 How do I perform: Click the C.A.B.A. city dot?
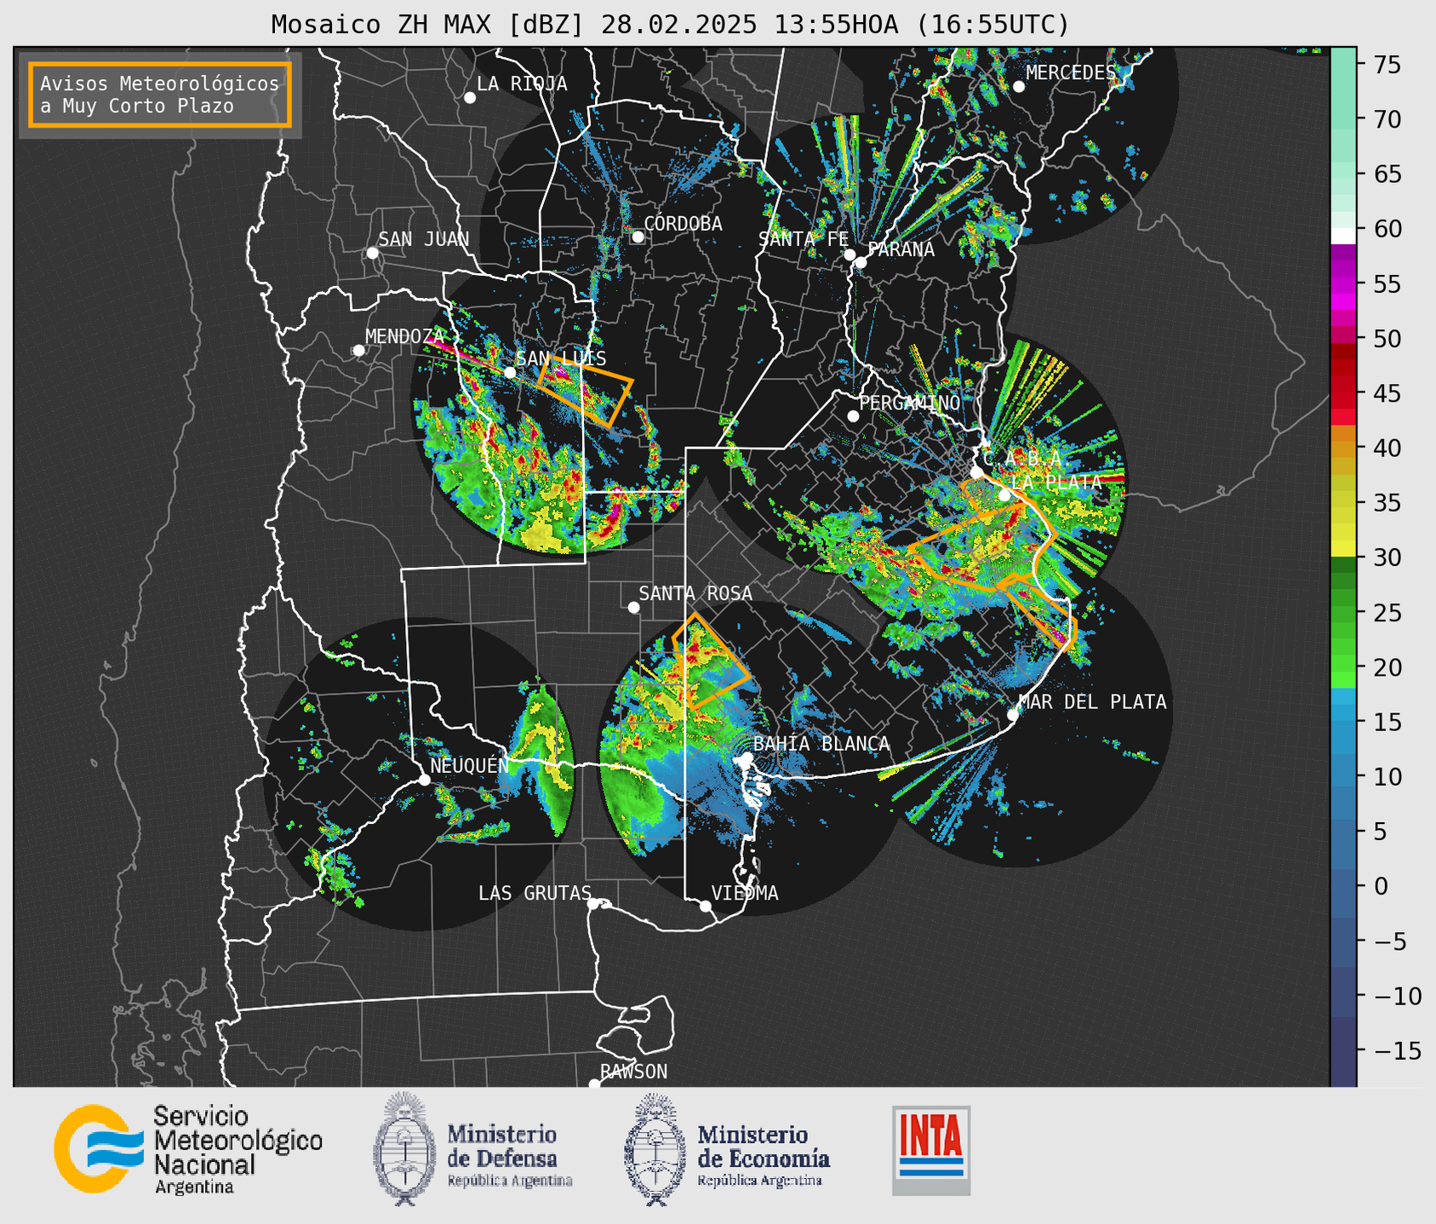click(977, 472)
